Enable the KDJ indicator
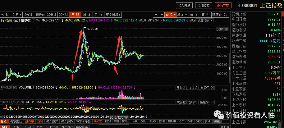 coord(108,121)
